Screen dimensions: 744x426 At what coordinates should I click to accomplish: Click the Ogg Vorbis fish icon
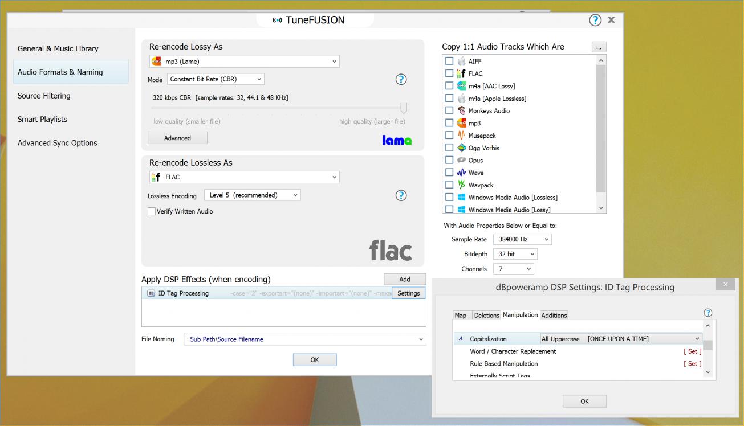coord(461,148)
